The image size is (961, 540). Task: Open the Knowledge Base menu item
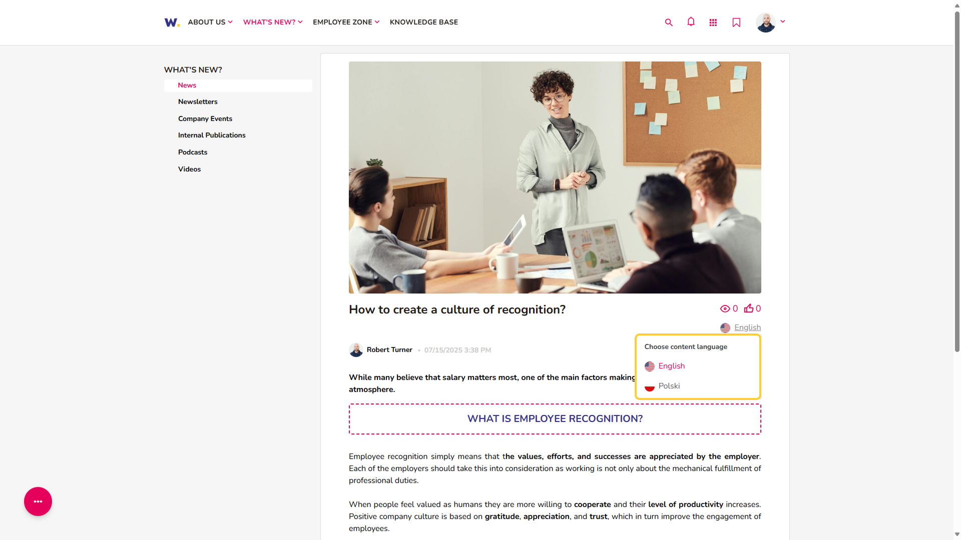point(423,22)
